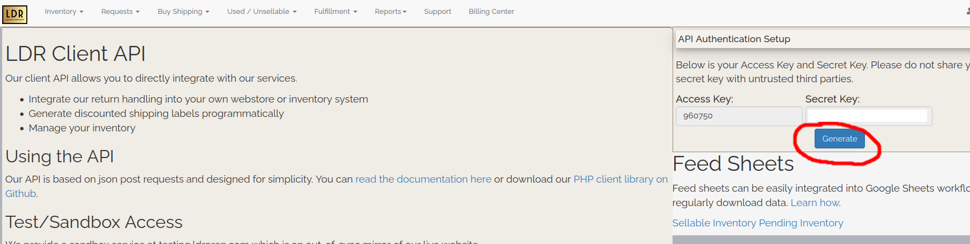
Task: Open the user account icon
Action: 967,11
